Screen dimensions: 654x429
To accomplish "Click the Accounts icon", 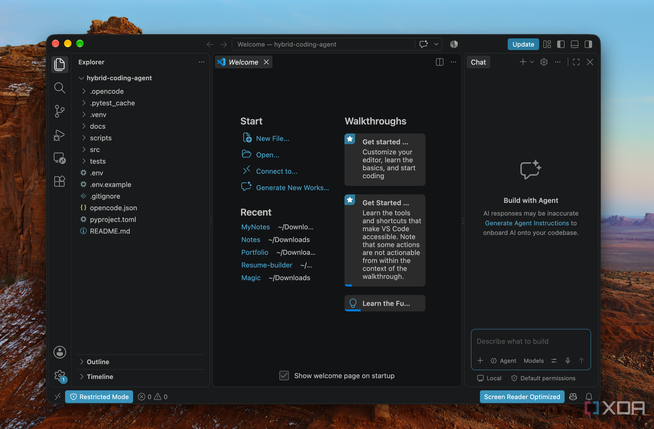I will (x=60, y=352).
